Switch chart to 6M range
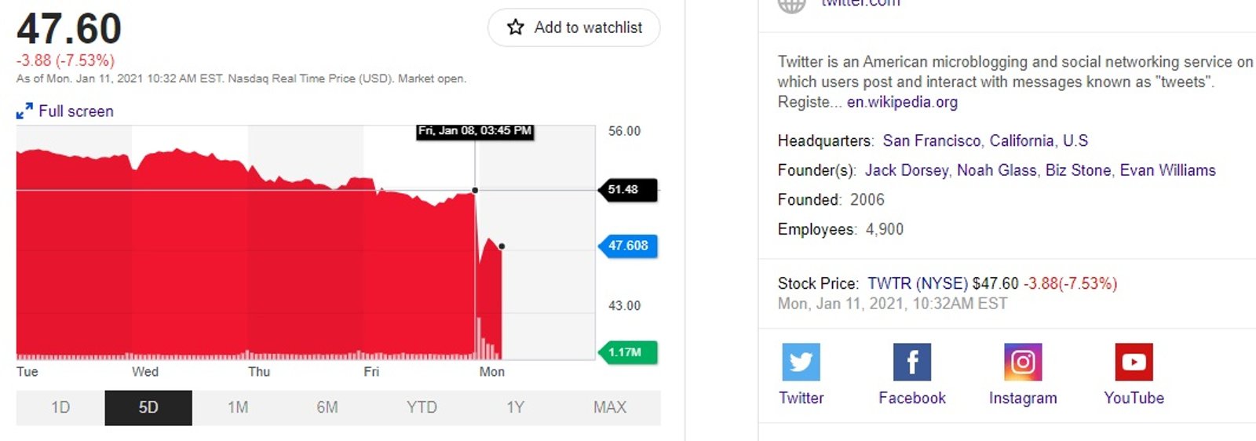 (327, 407)
